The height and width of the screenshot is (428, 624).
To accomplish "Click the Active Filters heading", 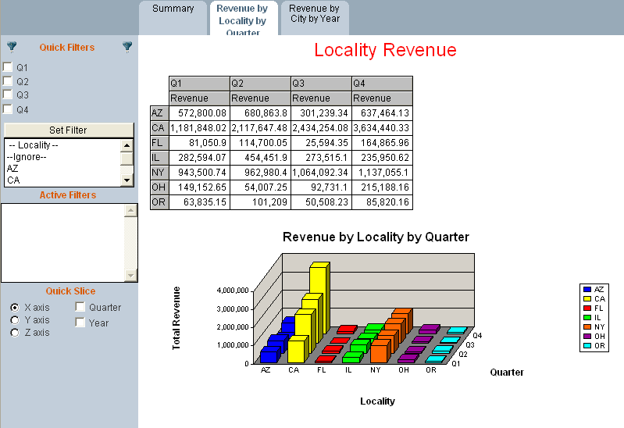I will click(68, 195).
